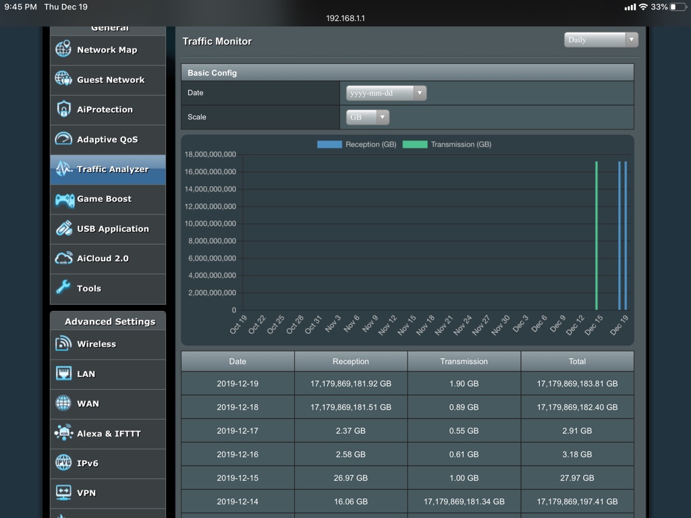
Task: Click the Wireless signal icon
Action: (63, 343)
